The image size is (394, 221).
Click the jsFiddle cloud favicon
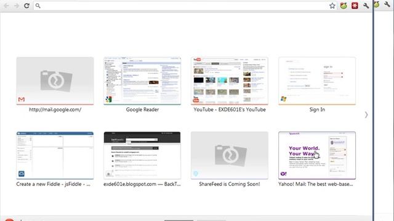tap(22, 173)
